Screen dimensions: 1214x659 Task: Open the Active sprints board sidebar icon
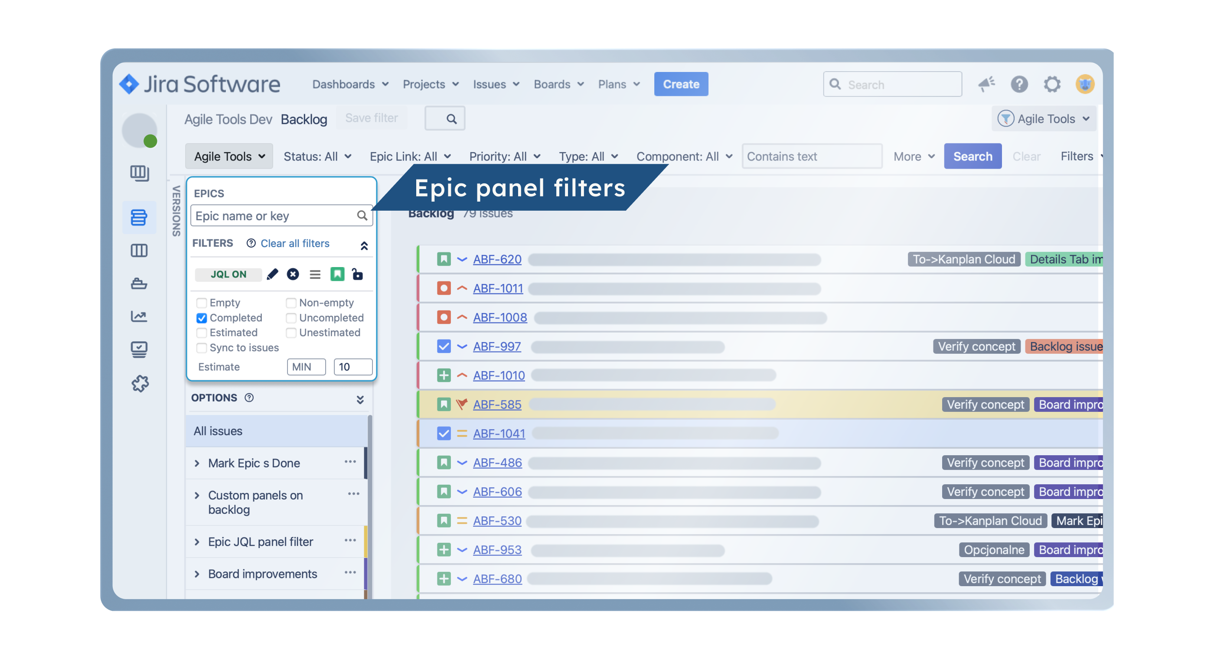coord(139,250)
